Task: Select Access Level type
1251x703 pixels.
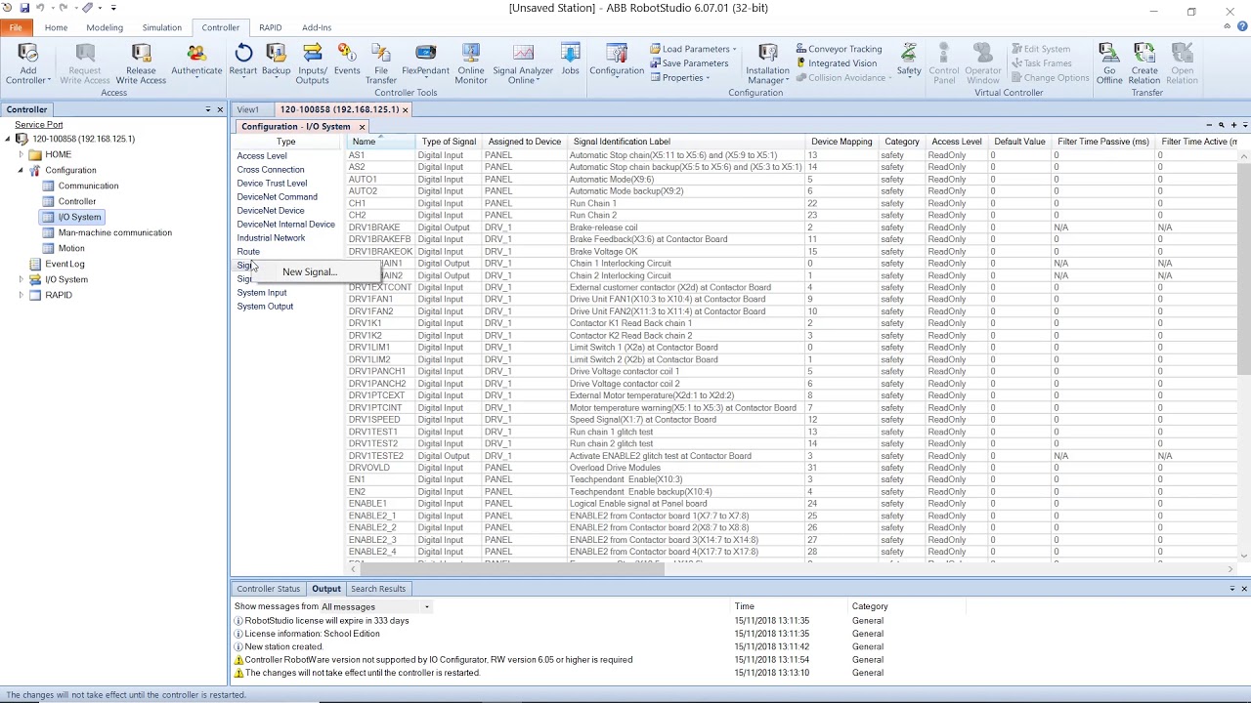Action: tap(262, 156)
